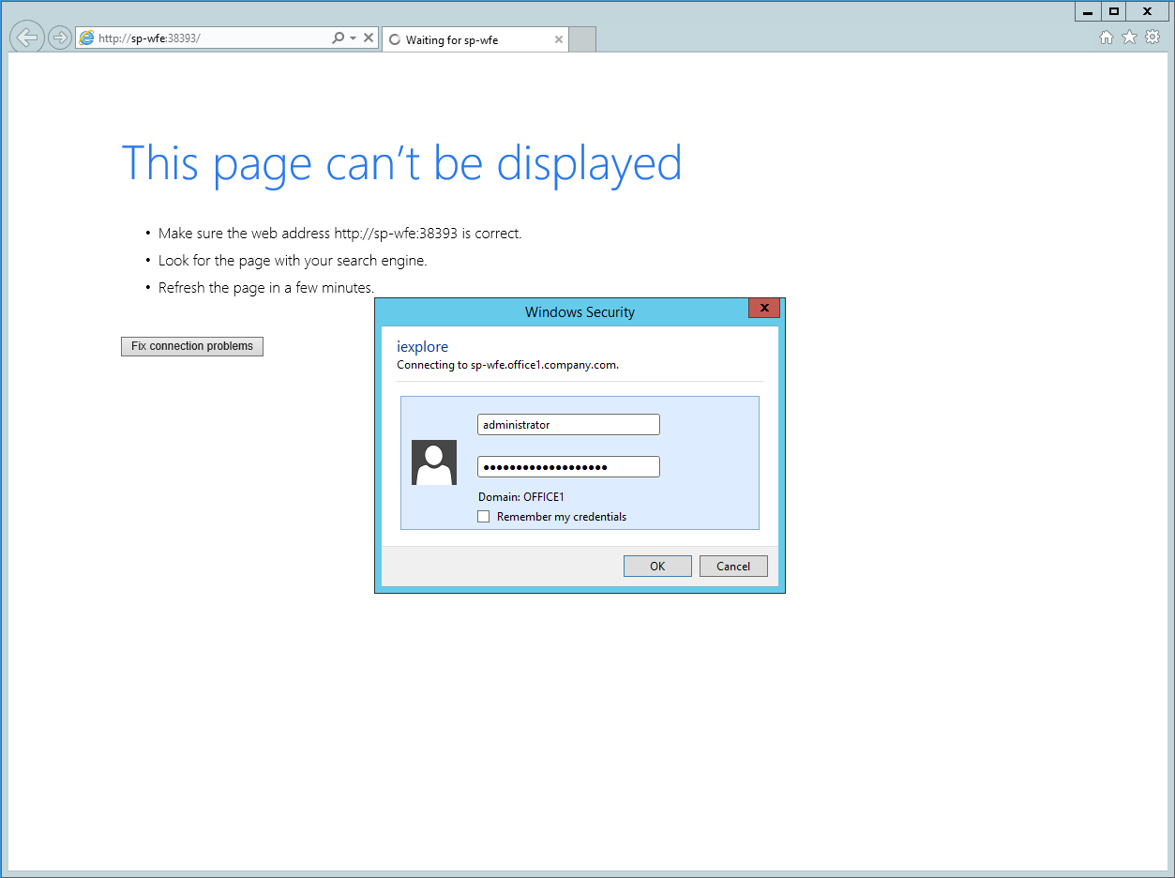
Task: Open the Home page icon
Action: [x=1107, y=38]
